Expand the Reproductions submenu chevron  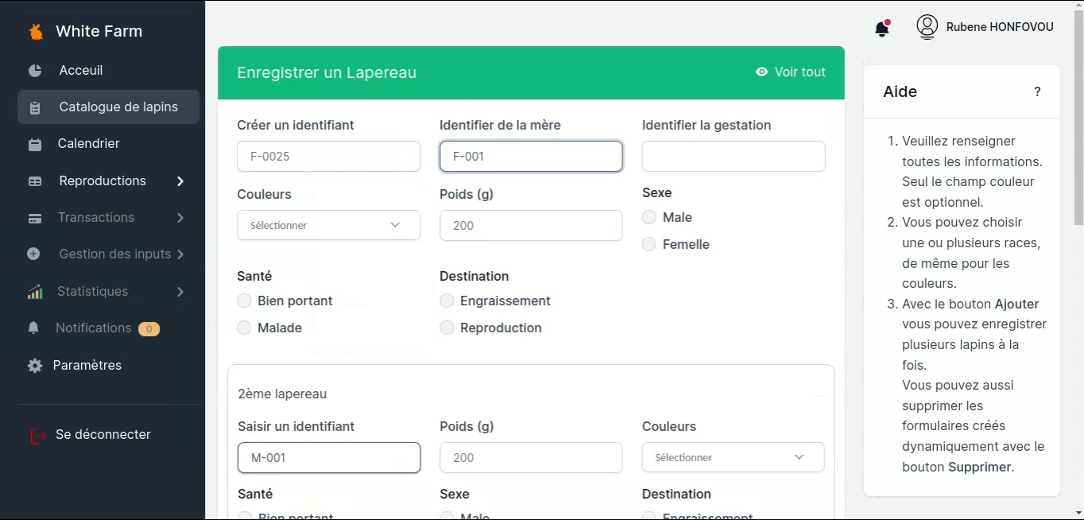pyautogui.click(x=180, y=181)
